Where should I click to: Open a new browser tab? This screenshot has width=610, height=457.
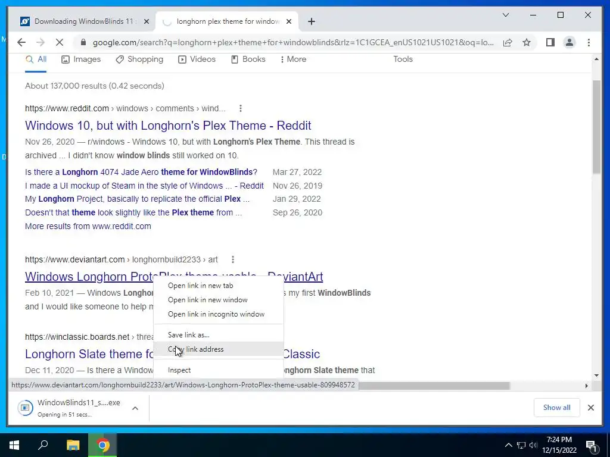[x=311, y=21]
